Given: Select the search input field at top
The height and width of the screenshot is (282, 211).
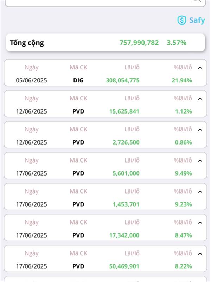Looking at the screenshot, I should [x=105, y=2].
